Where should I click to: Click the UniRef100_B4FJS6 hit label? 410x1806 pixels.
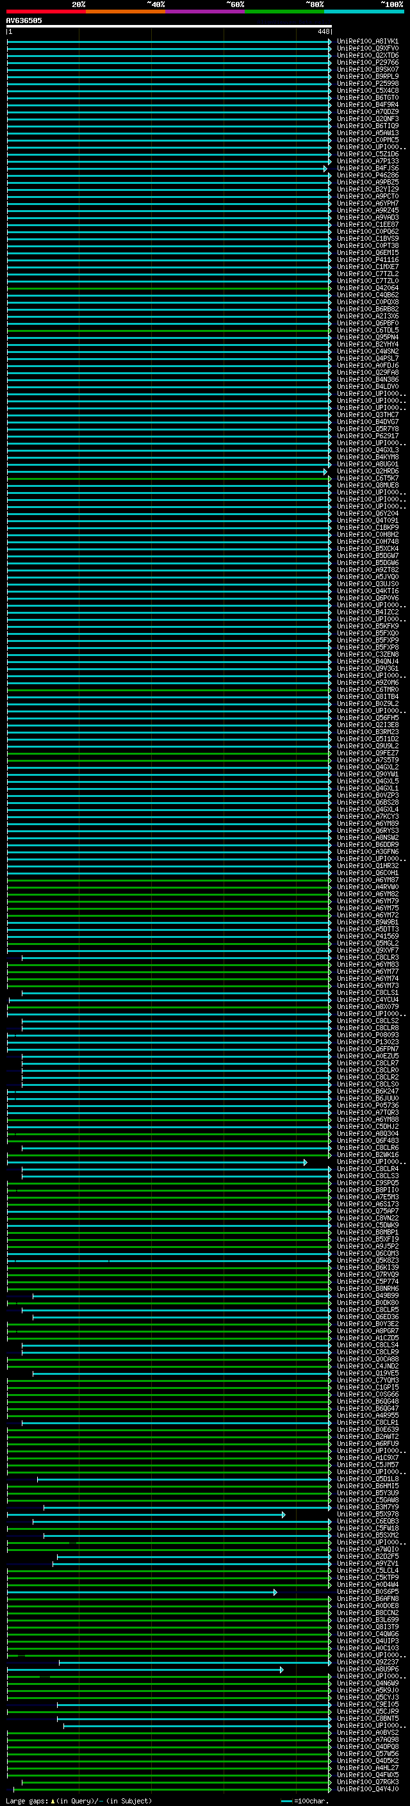point(368,168)
